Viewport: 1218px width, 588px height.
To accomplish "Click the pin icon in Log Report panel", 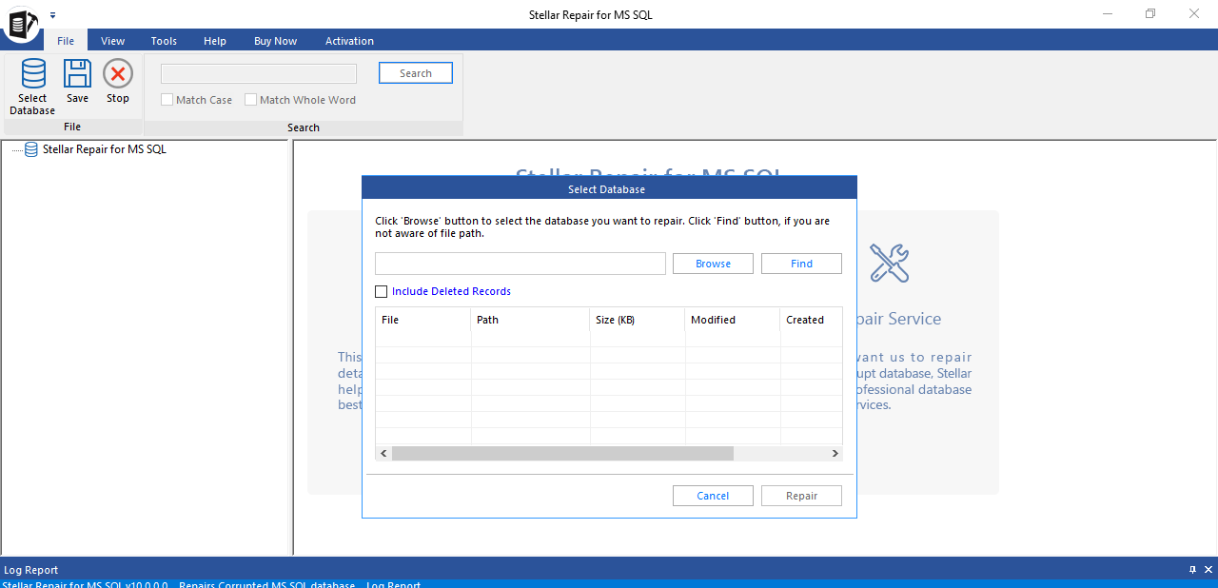I will click(x=1193, y=570).
